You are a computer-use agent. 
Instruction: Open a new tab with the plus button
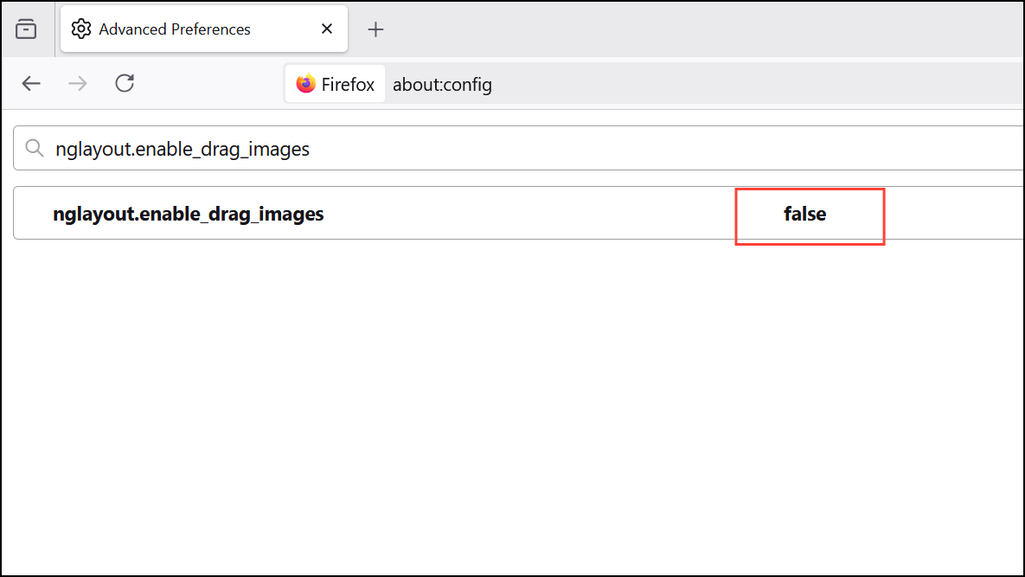coord(375,29)
